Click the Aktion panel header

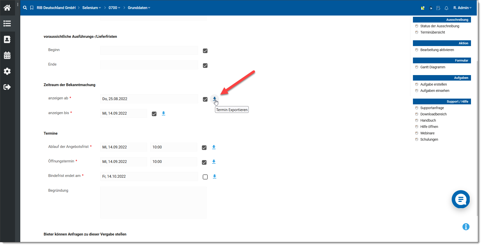pyautogui.click(x=442, y=43)
